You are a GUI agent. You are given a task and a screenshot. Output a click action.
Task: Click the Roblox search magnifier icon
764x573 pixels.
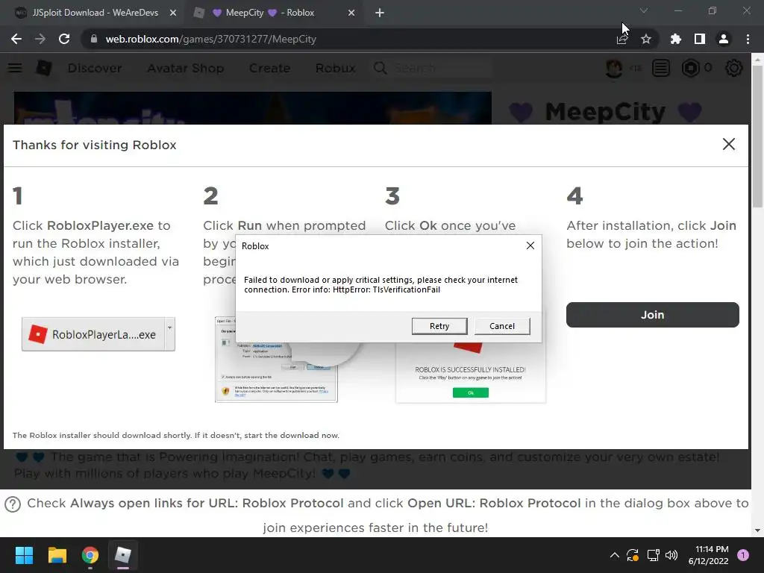[381, 68]
